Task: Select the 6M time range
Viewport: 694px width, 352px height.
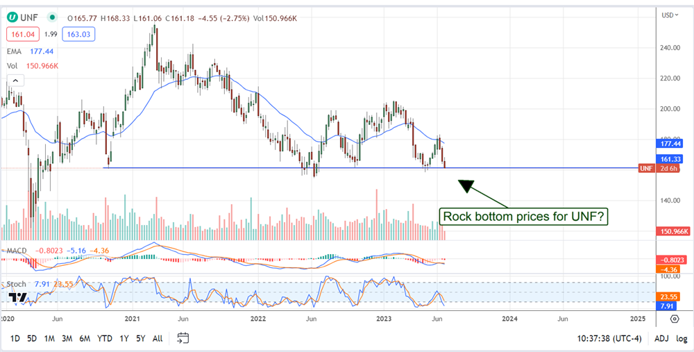Action: (x=85, y=339)
